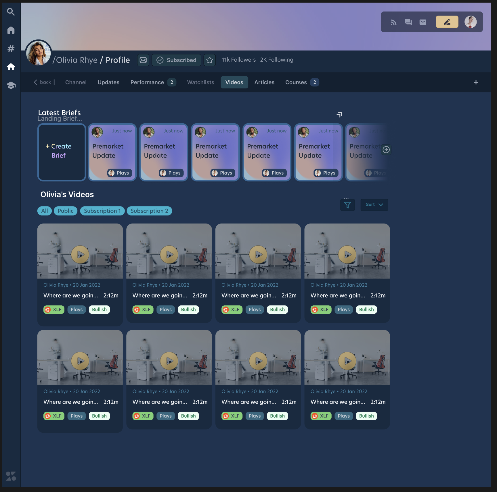Click the plus icon on the tab bar
This screenshot has height=492, width=497.
tap(476, 82)
